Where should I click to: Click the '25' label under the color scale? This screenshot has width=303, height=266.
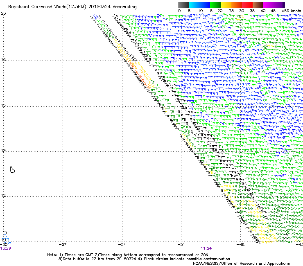point(231,11)
